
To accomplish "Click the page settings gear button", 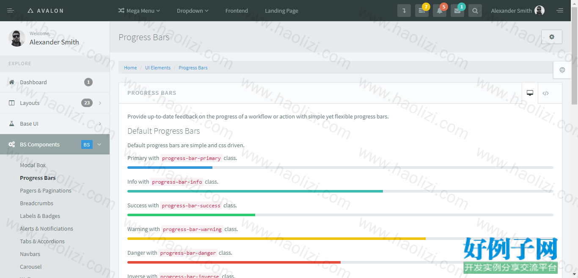I will (x=552, y=37).
